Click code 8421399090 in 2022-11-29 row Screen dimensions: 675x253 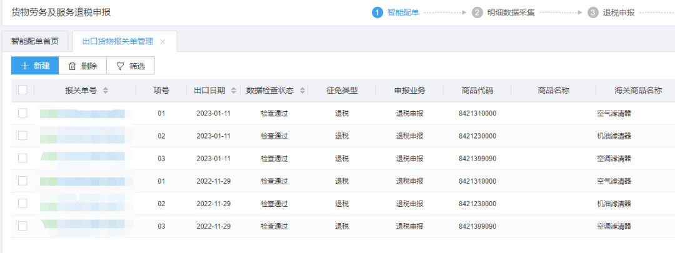tap(477, 226)
